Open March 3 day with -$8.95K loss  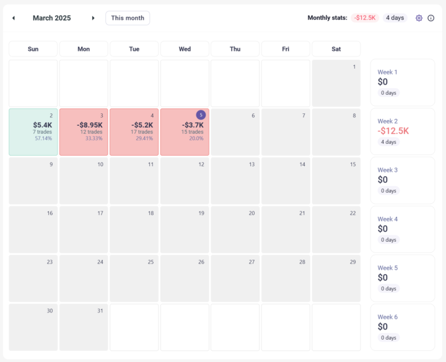(84, 132)
